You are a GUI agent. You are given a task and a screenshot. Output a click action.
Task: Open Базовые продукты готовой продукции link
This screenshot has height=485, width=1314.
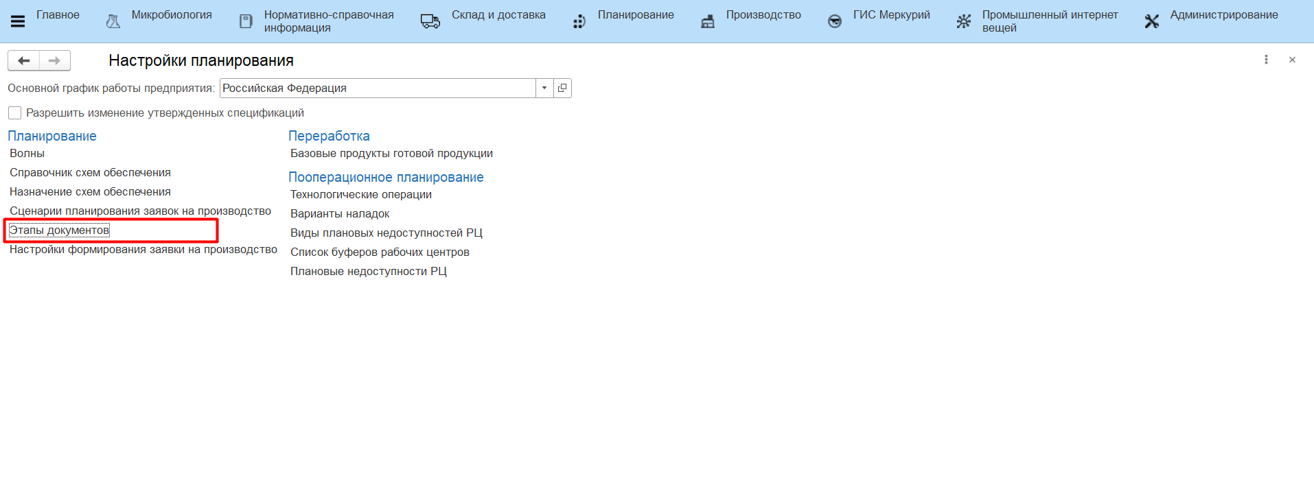(391, 154)
